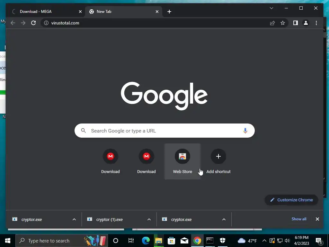
Task: Open the Windows Start menu
Action: [8, 241]
